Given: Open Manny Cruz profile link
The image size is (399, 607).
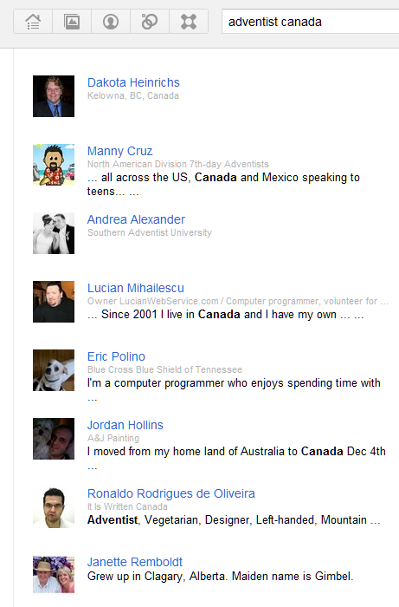Looking at the screenshot, I should (119, 151).
